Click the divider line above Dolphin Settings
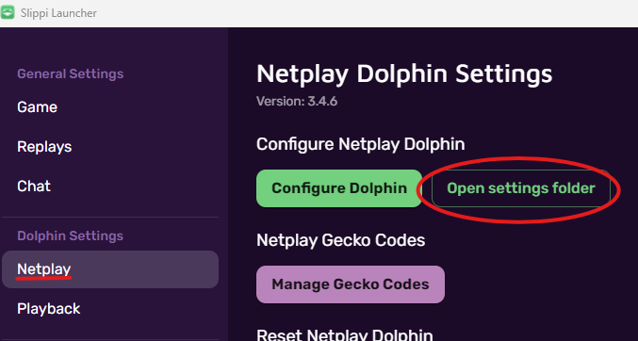638x341 pixels. [x=110, y=217]
